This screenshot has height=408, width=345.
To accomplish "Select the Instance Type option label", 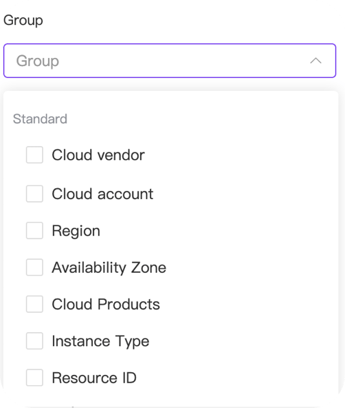I will click(x=100, y=341).
